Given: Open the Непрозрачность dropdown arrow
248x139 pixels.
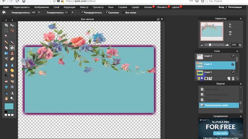Looking at the screenshot, I should [39, 12].
